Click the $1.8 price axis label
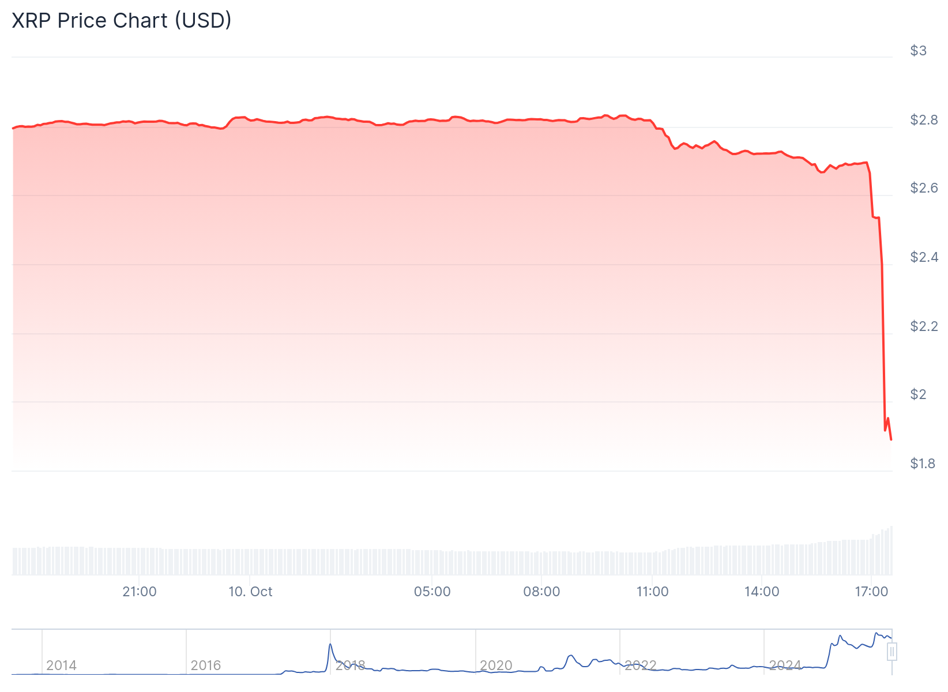The width and height of the screenshot is (948, 692). 922,464
